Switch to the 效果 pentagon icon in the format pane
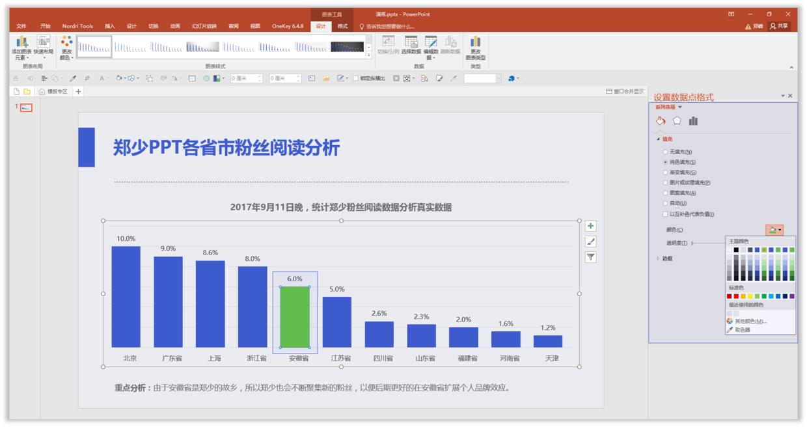Screen dimensions: 807x427 [x=677, y=121]
